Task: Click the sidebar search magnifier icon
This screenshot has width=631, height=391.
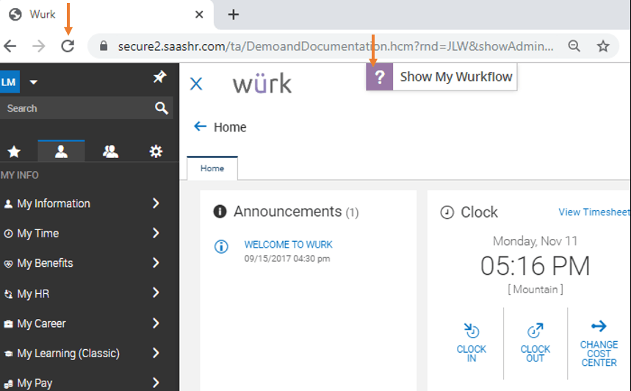Action: click(162, 108)
